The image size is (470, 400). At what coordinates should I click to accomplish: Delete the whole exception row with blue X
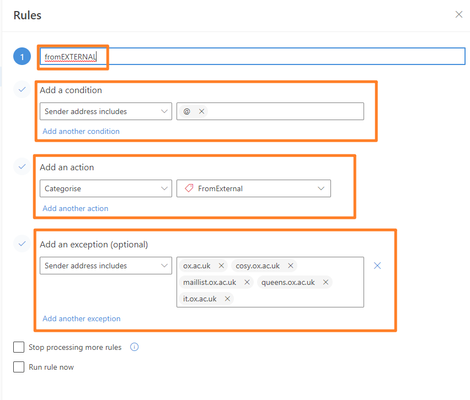click(377, 266)
